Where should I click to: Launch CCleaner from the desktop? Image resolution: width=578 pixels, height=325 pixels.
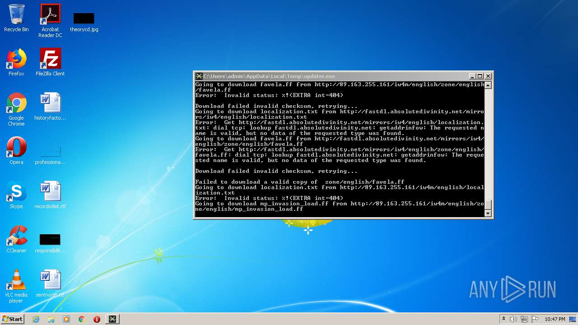tap(16, 239)
